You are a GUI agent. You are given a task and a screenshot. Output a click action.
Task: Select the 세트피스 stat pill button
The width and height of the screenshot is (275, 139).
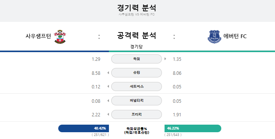[x=137, y=86]
